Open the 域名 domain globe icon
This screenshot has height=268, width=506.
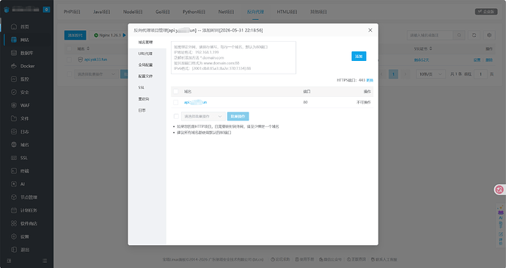(x=14, y=145)
